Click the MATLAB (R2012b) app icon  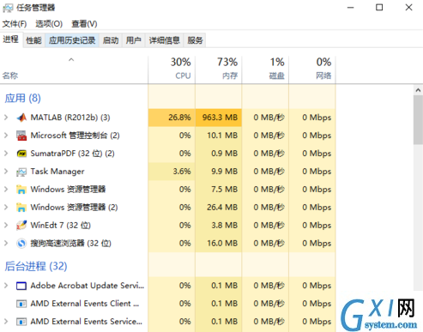(x=21, y=118)
